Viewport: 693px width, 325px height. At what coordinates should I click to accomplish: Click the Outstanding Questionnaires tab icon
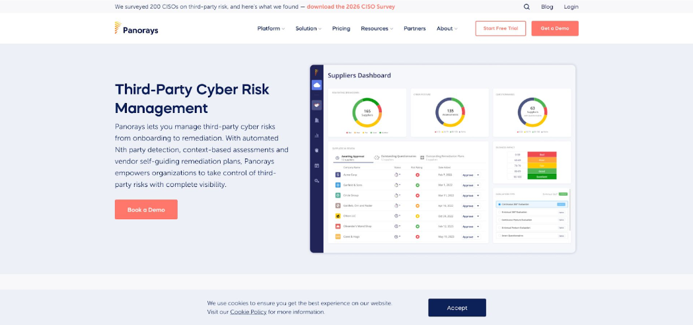377,157
